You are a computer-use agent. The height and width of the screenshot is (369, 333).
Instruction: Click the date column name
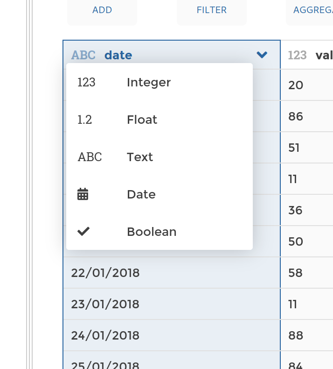tap(118, 55)
